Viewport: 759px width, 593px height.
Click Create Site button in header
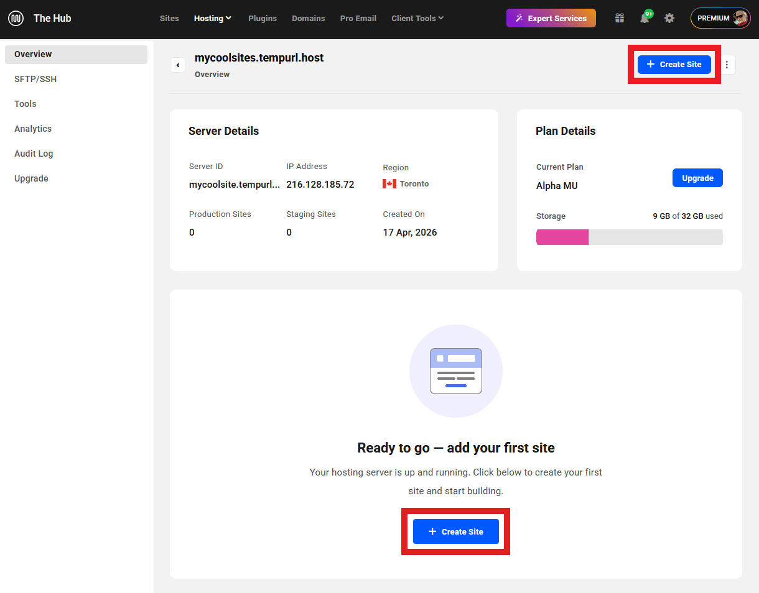pos(674,64)
